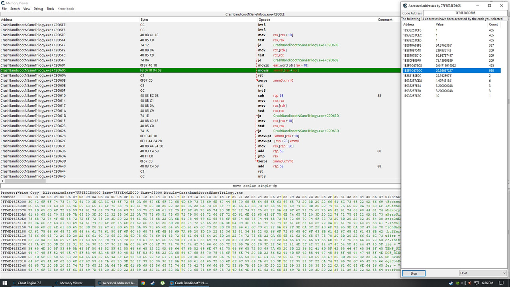Open the volume control in system tray
The height and width of the screenshot is (287, 510).
point(463,283)
